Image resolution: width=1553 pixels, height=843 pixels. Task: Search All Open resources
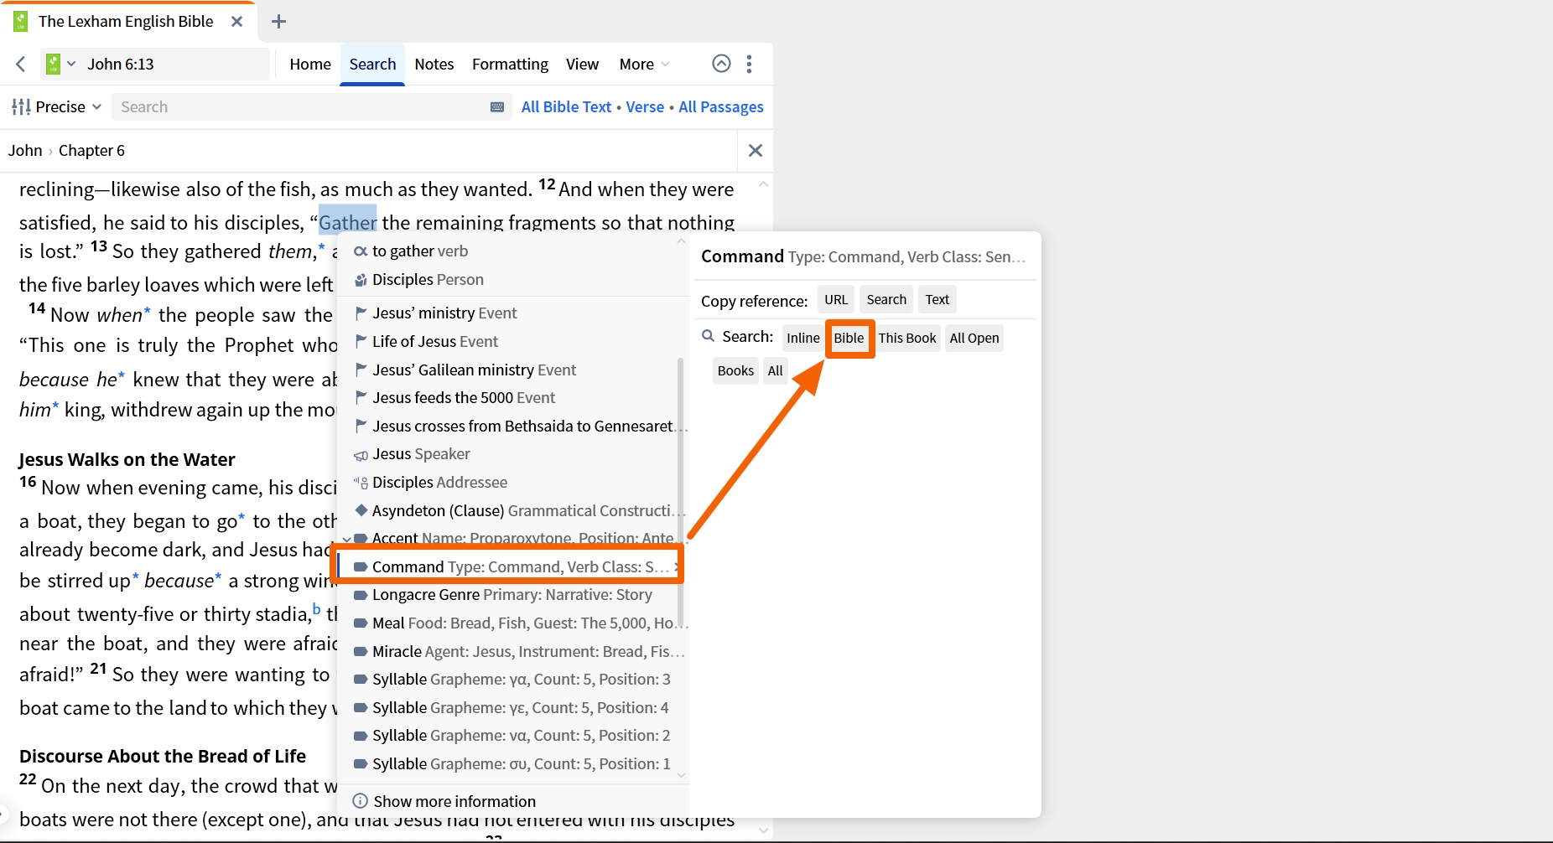(974, 339)
